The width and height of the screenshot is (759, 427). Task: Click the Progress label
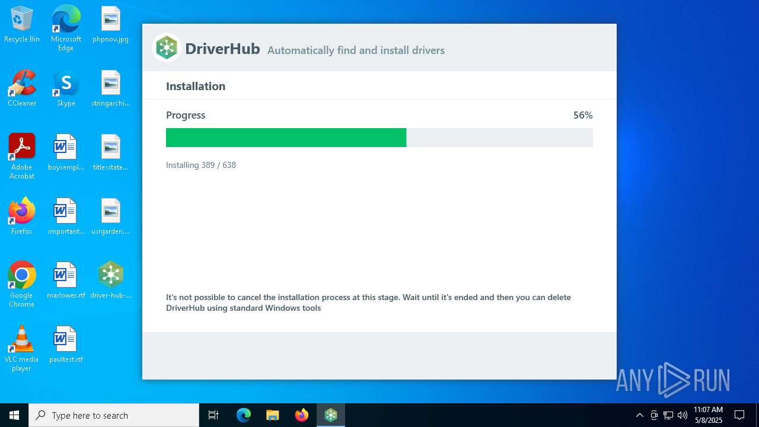coord(186,115)
